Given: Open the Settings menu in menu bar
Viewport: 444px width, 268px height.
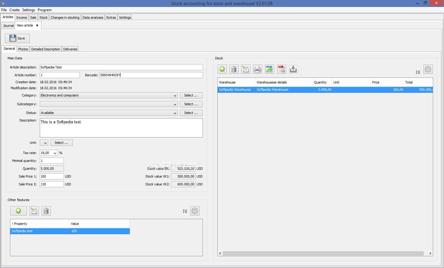Looking at the screenshot, I should pos(29,10).
